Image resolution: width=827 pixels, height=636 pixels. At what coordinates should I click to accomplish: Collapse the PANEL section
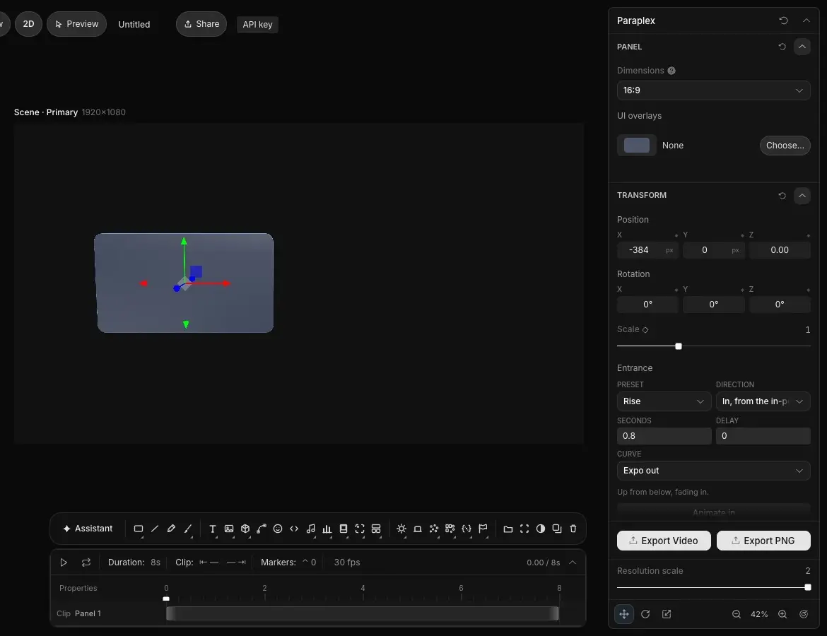tap(802, 47)
